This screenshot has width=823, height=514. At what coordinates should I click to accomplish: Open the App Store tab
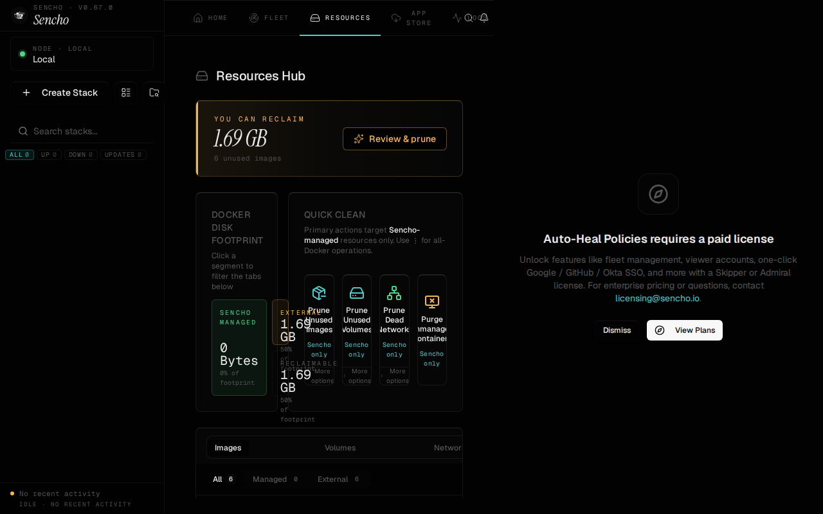coord(411,18)
